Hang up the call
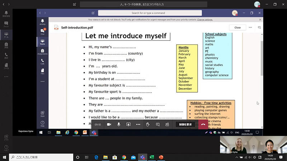The height and width of the screenshot is (161, 287). point(203,125)
